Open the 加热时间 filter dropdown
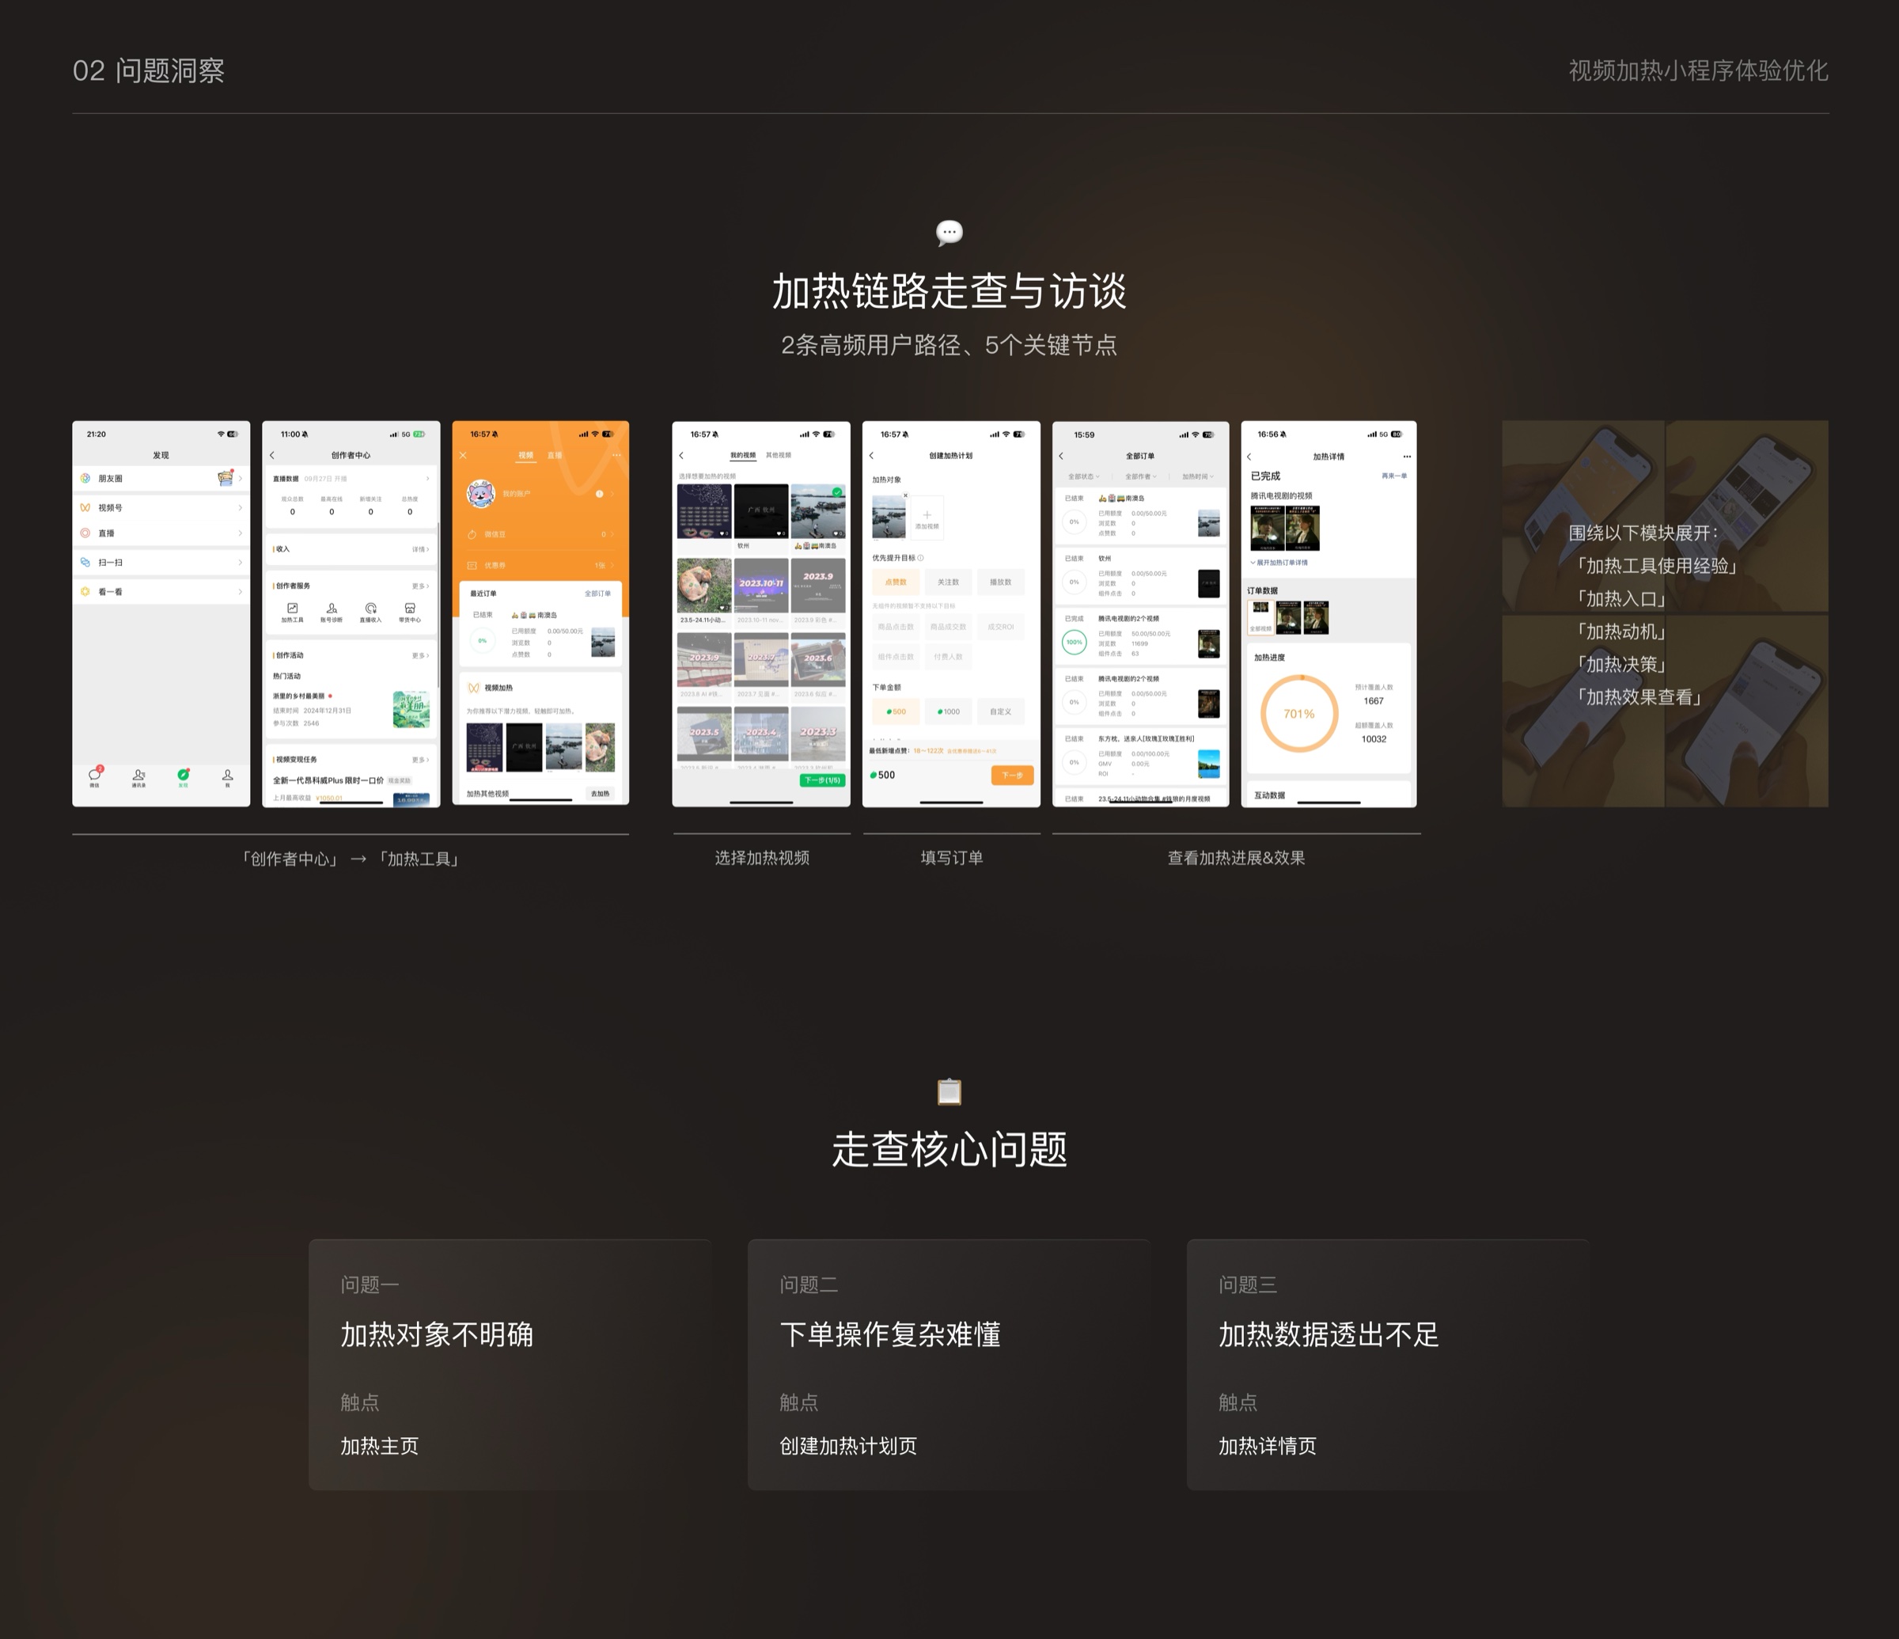Viewport: 1899px width, 1639px height. pyautogui.click(x=1197, y=476)
